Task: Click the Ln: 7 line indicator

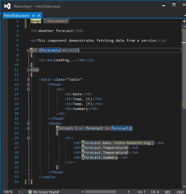Action: tap(142, 192)
